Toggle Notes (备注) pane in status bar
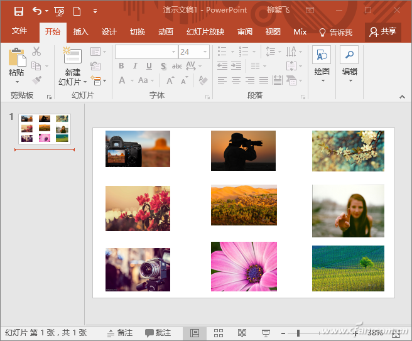 click(x=119, y=333)
